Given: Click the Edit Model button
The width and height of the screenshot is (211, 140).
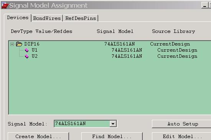Looking at the screenshot, I should point(181,137).
